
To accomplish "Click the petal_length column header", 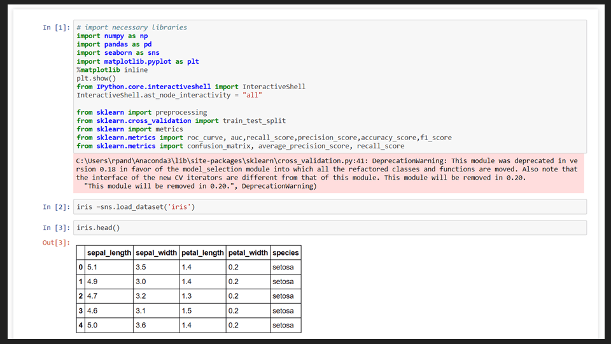I will coord(202,253).
